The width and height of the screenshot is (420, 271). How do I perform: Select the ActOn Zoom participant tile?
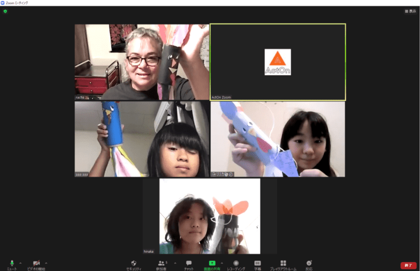(277, 62)
